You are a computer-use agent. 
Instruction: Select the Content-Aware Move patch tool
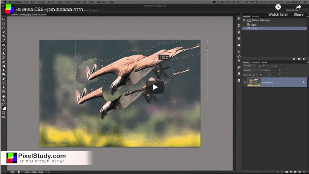pyautogui.click(x=4, y=45)
